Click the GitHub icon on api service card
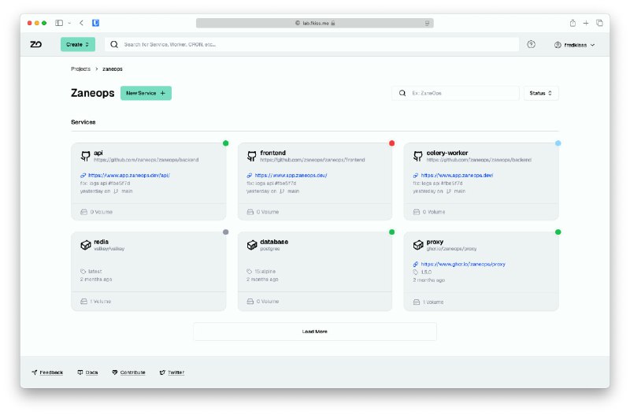Viewport: 630px width, 415px height. 85,156
